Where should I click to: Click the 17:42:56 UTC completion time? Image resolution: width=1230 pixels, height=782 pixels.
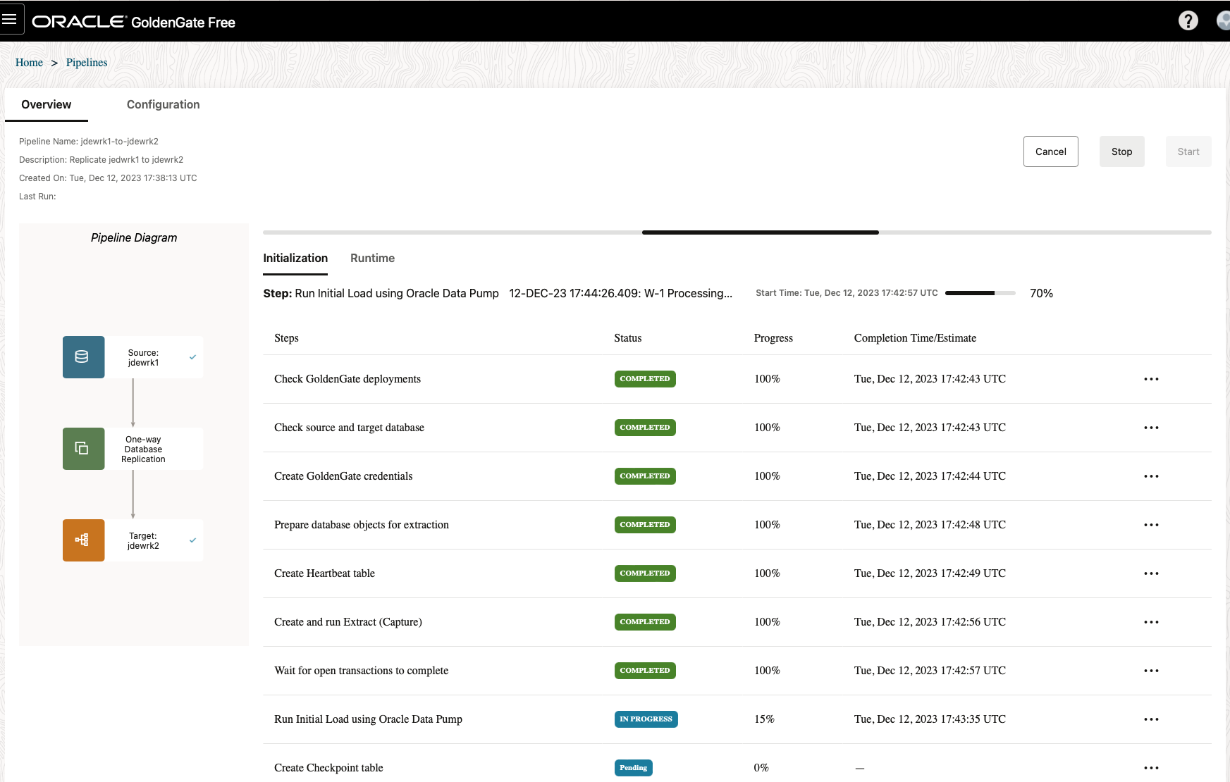pyautogui.click(x=930, y=622)
